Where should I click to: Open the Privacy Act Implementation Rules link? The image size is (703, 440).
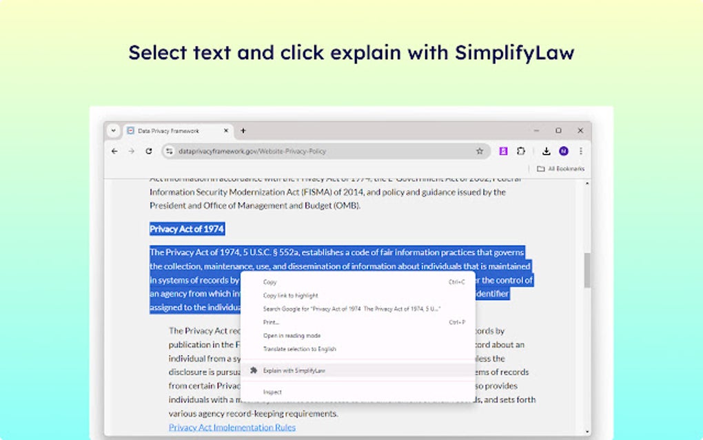pyautogui.click(x=232, y=427)
